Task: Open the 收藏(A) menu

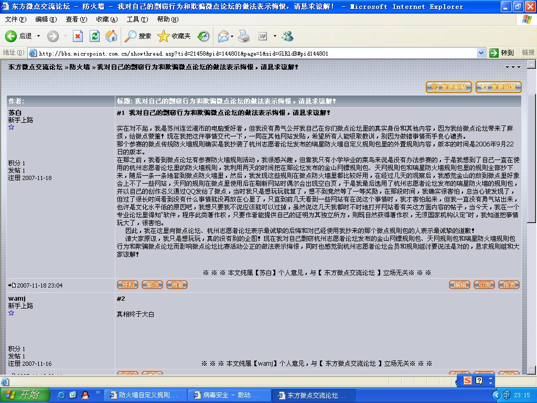Action: [x=107, y=19]
